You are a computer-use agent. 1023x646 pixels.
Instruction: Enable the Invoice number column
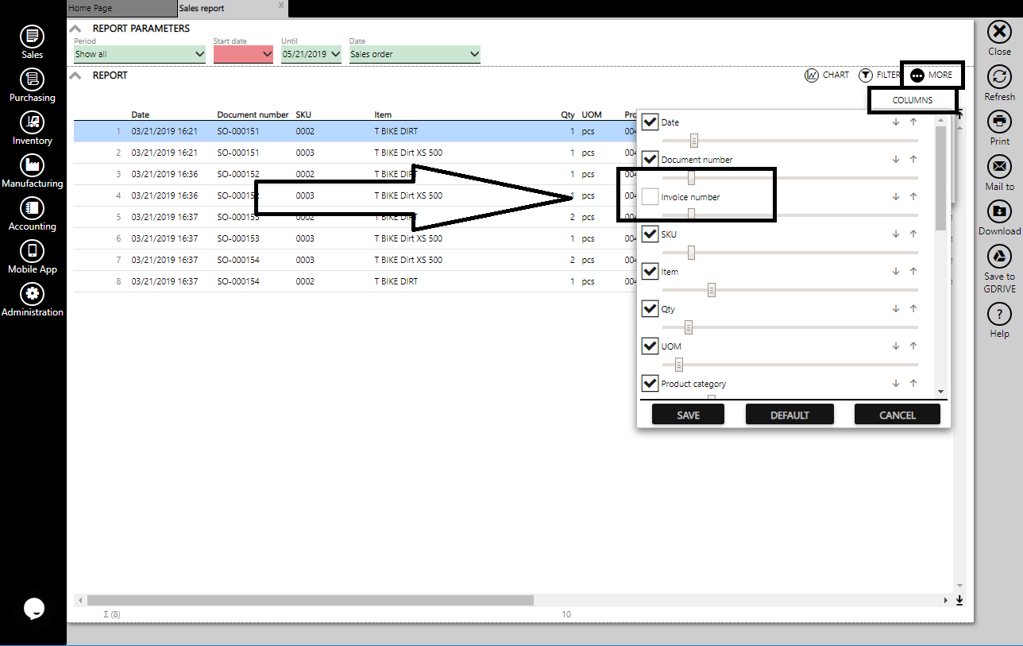[649, 196]
